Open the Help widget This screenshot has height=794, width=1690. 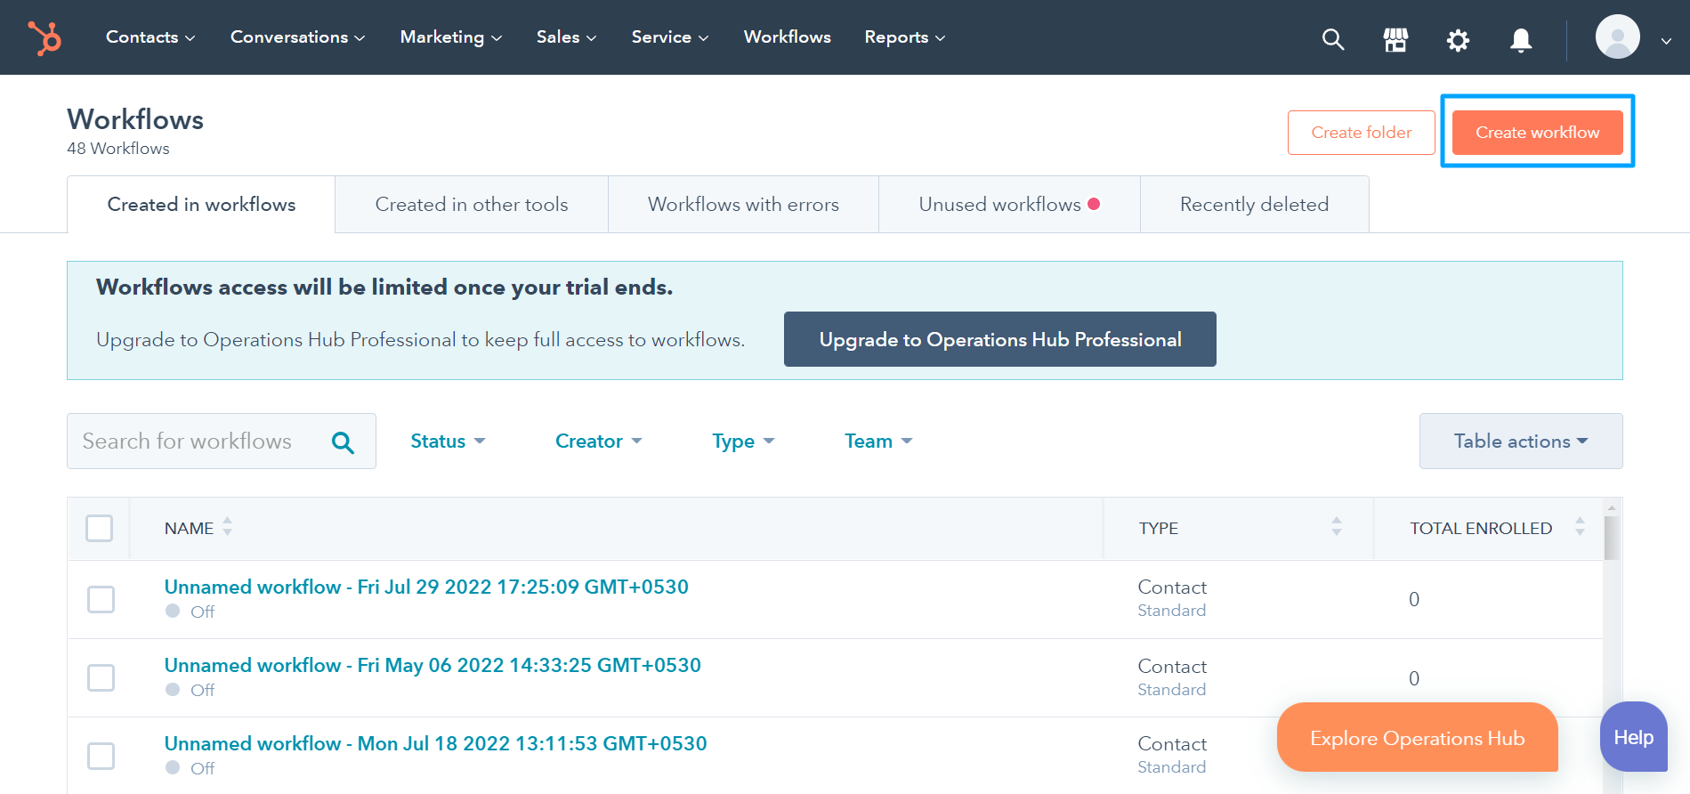pos(1634,737)
